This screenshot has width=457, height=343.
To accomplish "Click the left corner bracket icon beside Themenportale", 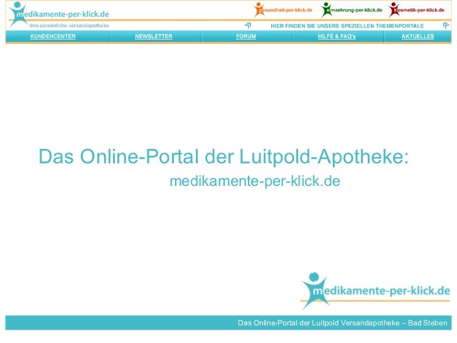I will (248, 26).
